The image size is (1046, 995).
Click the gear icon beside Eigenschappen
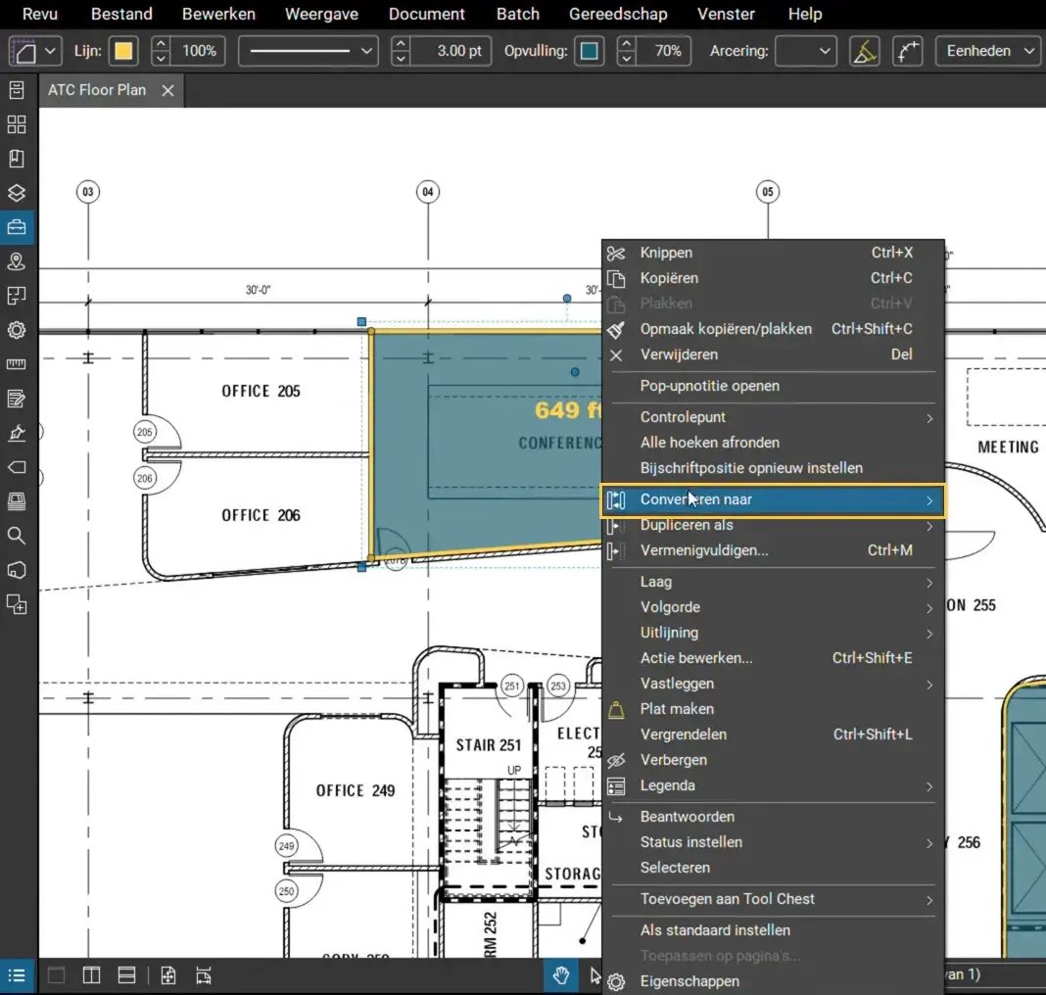tap(616, 981)
